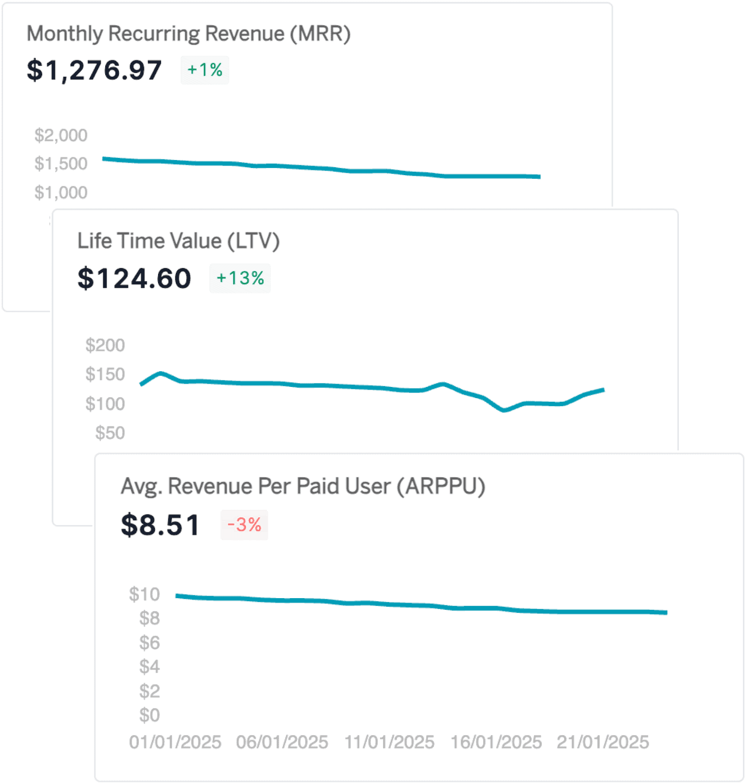Viewport: 748px width, 784px height.
Task: Click the 11/01/2025 date axis label
Action: coord(389,742)
